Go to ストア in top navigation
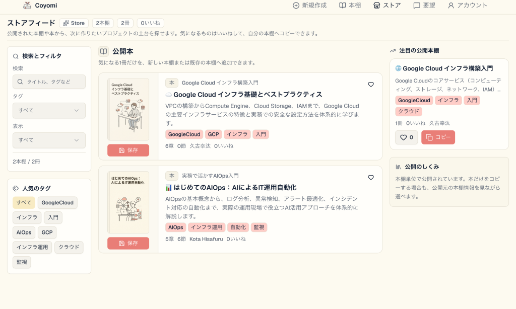 click(x=387, y=5)
